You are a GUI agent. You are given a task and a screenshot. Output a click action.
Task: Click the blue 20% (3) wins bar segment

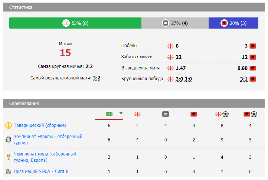point(233,23)
